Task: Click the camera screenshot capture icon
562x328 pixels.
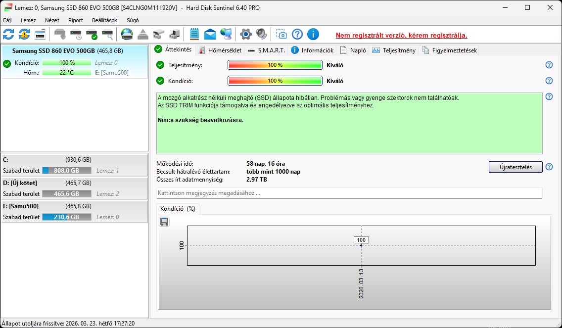Action: (281, 35)
